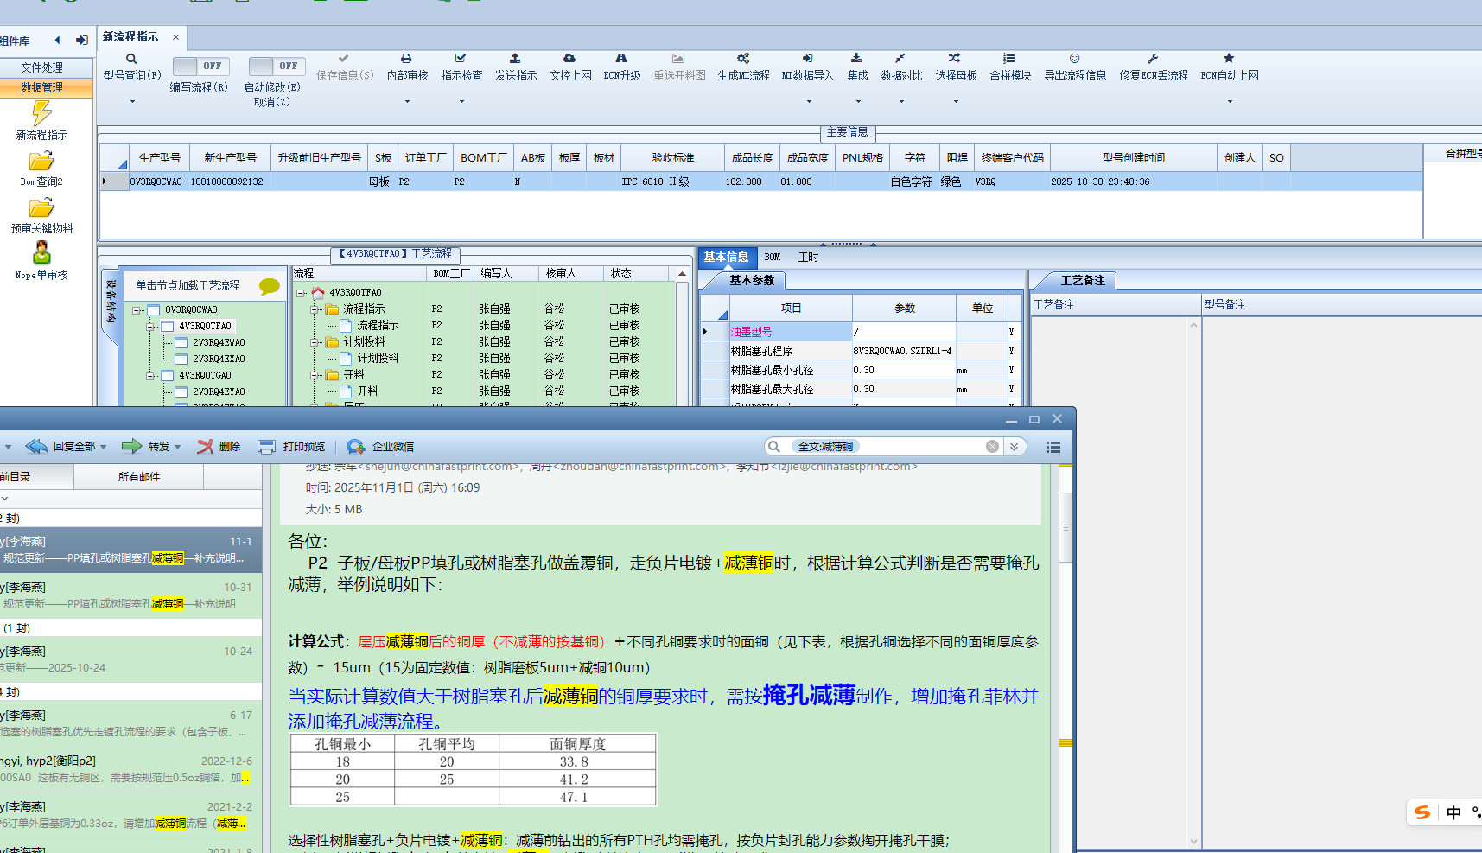Open dropdown arrow under 内部审核

(407, 102)
